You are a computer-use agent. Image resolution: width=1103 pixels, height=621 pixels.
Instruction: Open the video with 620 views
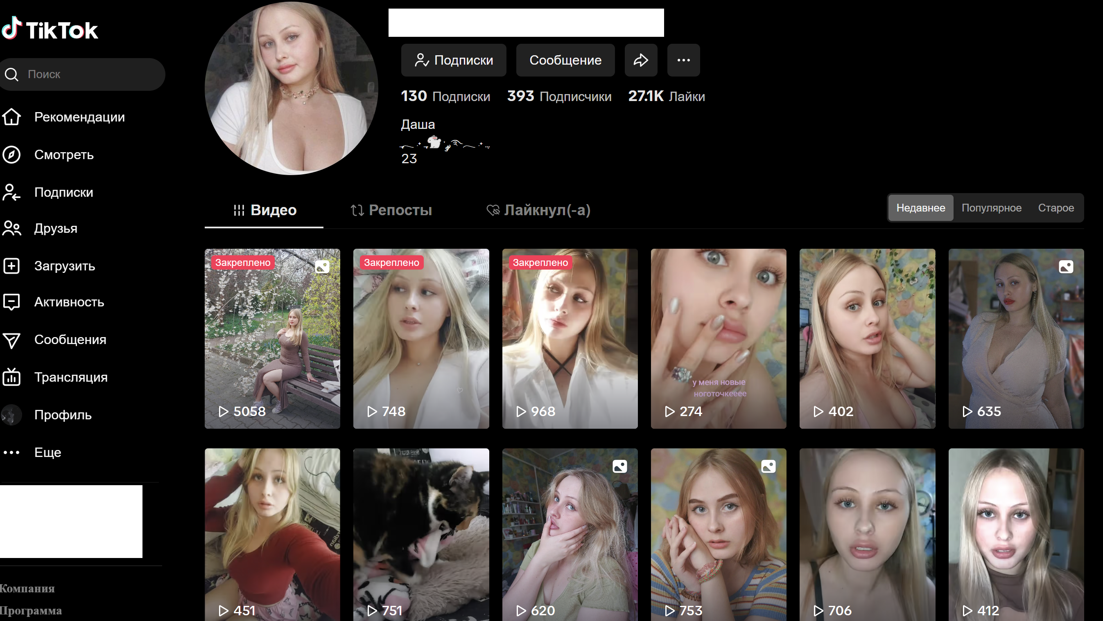pos(570,535)
